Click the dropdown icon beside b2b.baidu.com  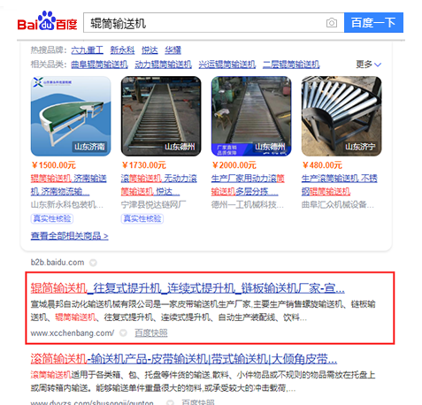tap(93, 263)
